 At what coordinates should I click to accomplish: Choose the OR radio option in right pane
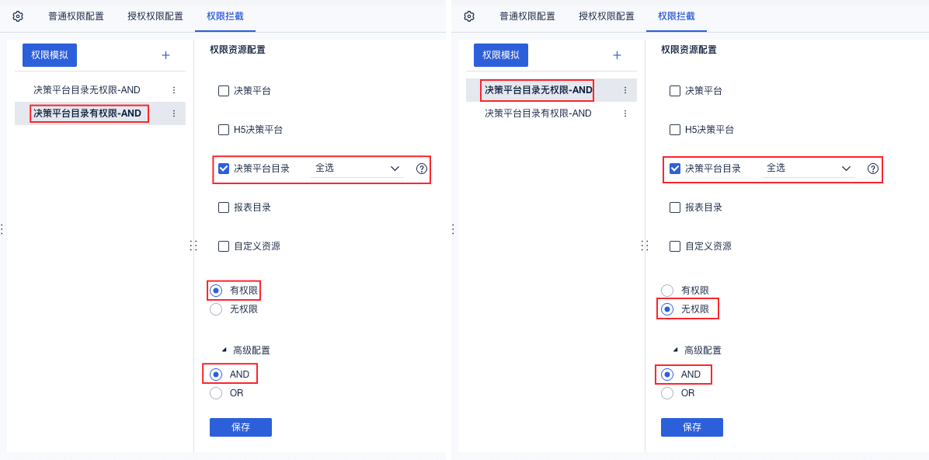click(x=667, y=393)
